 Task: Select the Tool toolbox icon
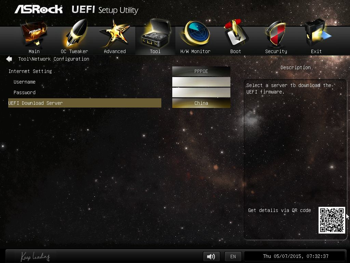(155, 33)
